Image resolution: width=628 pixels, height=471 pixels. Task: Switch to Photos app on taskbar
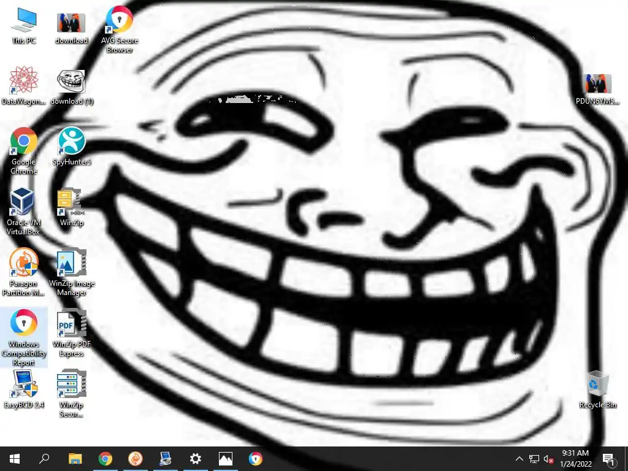226,459
